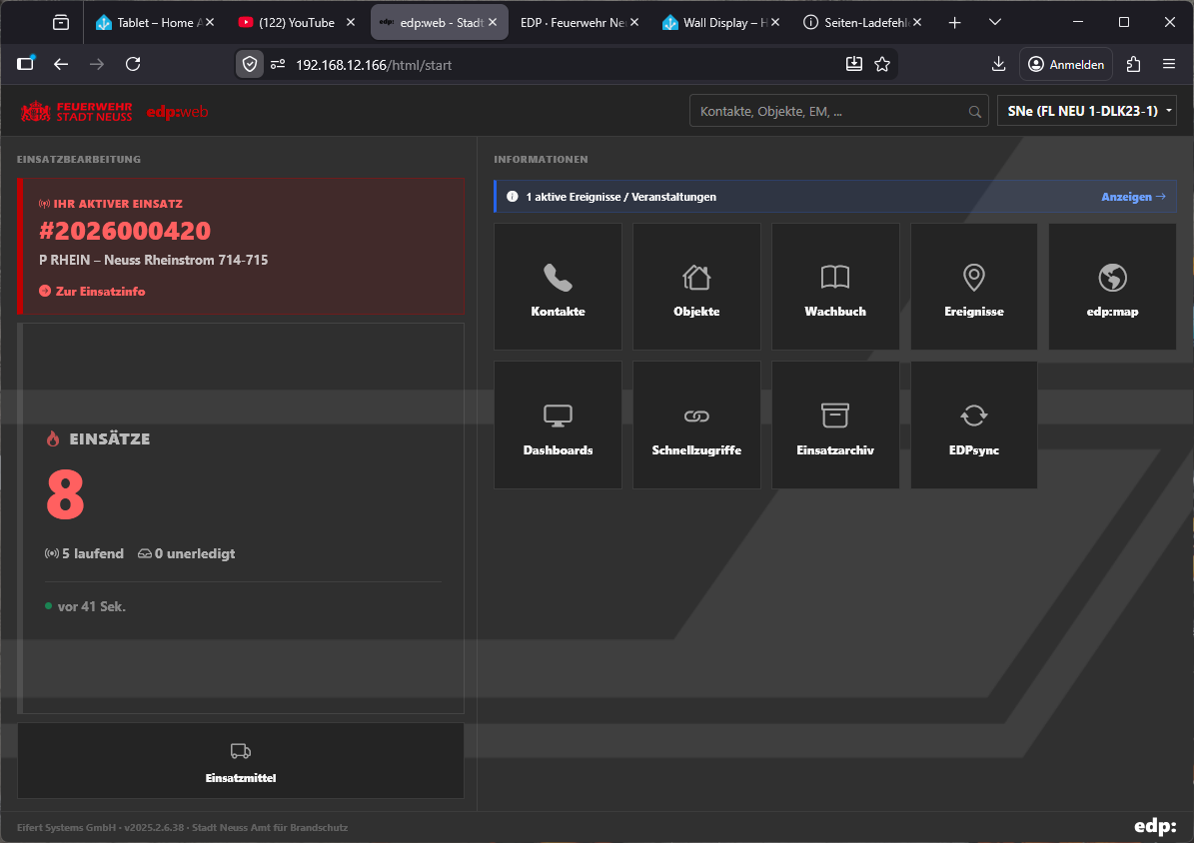Open the Ereignisse location pin tile
Image resolution: width=1194 pixels, height=843 pixels.
(973, 287)
